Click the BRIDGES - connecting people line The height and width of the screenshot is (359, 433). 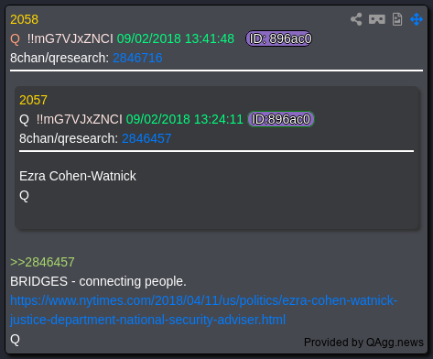click(x=98, y=281)
